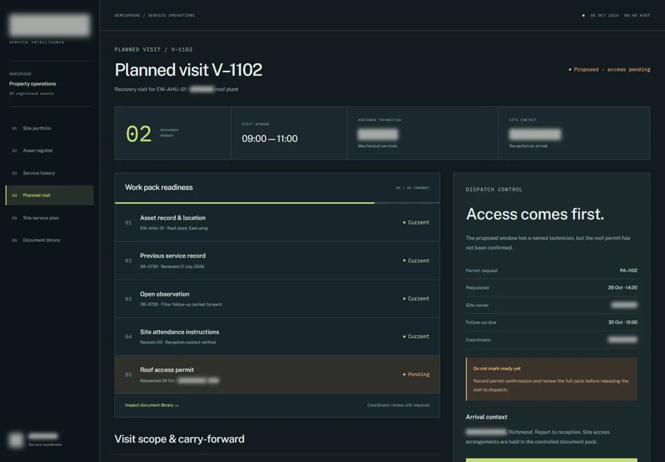
Task: Click the service coordinator avatar
Action: (16, 440)
